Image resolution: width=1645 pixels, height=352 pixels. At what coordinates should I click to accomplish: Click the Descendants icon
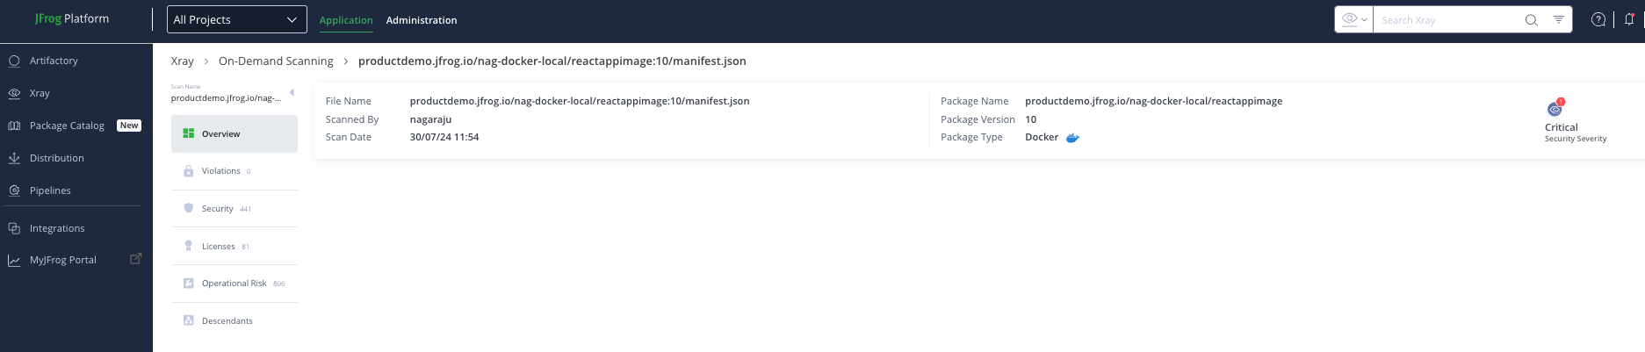(x=188, y=320)
